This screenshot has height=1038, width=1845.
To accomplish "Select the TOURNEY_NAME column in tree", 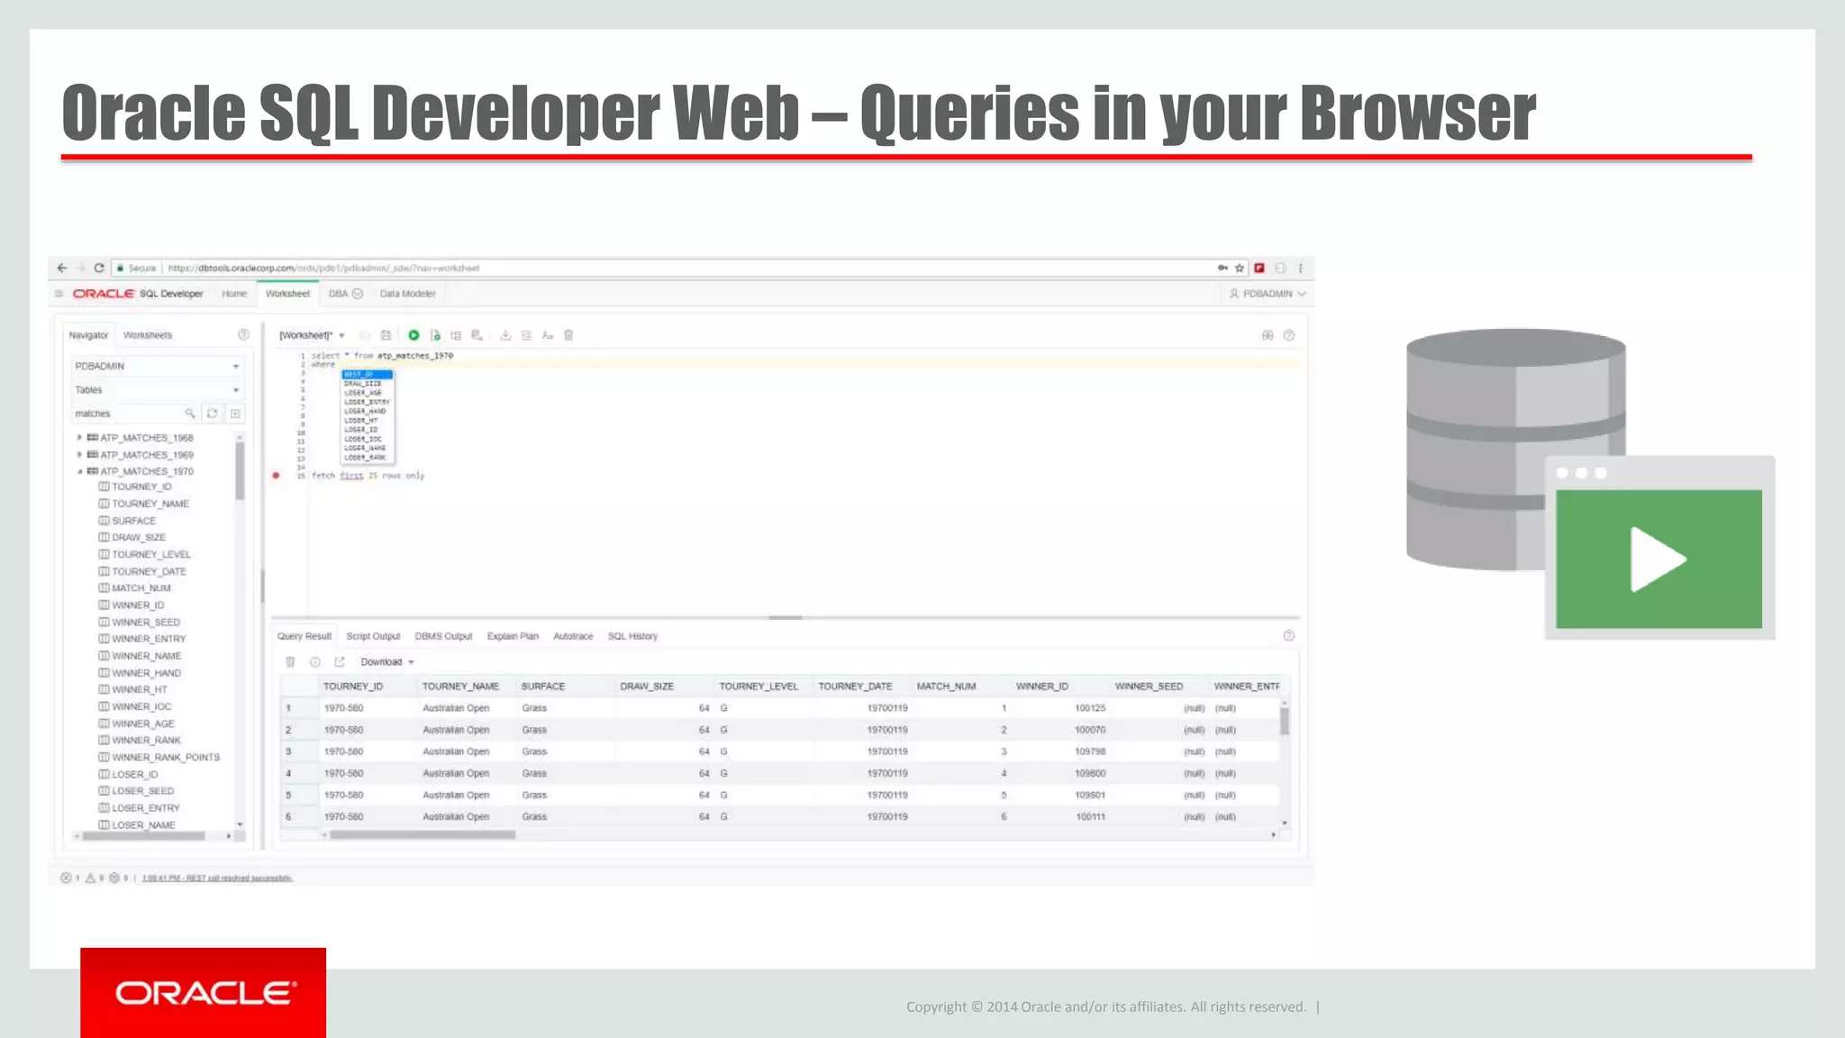I will (150, 504).
